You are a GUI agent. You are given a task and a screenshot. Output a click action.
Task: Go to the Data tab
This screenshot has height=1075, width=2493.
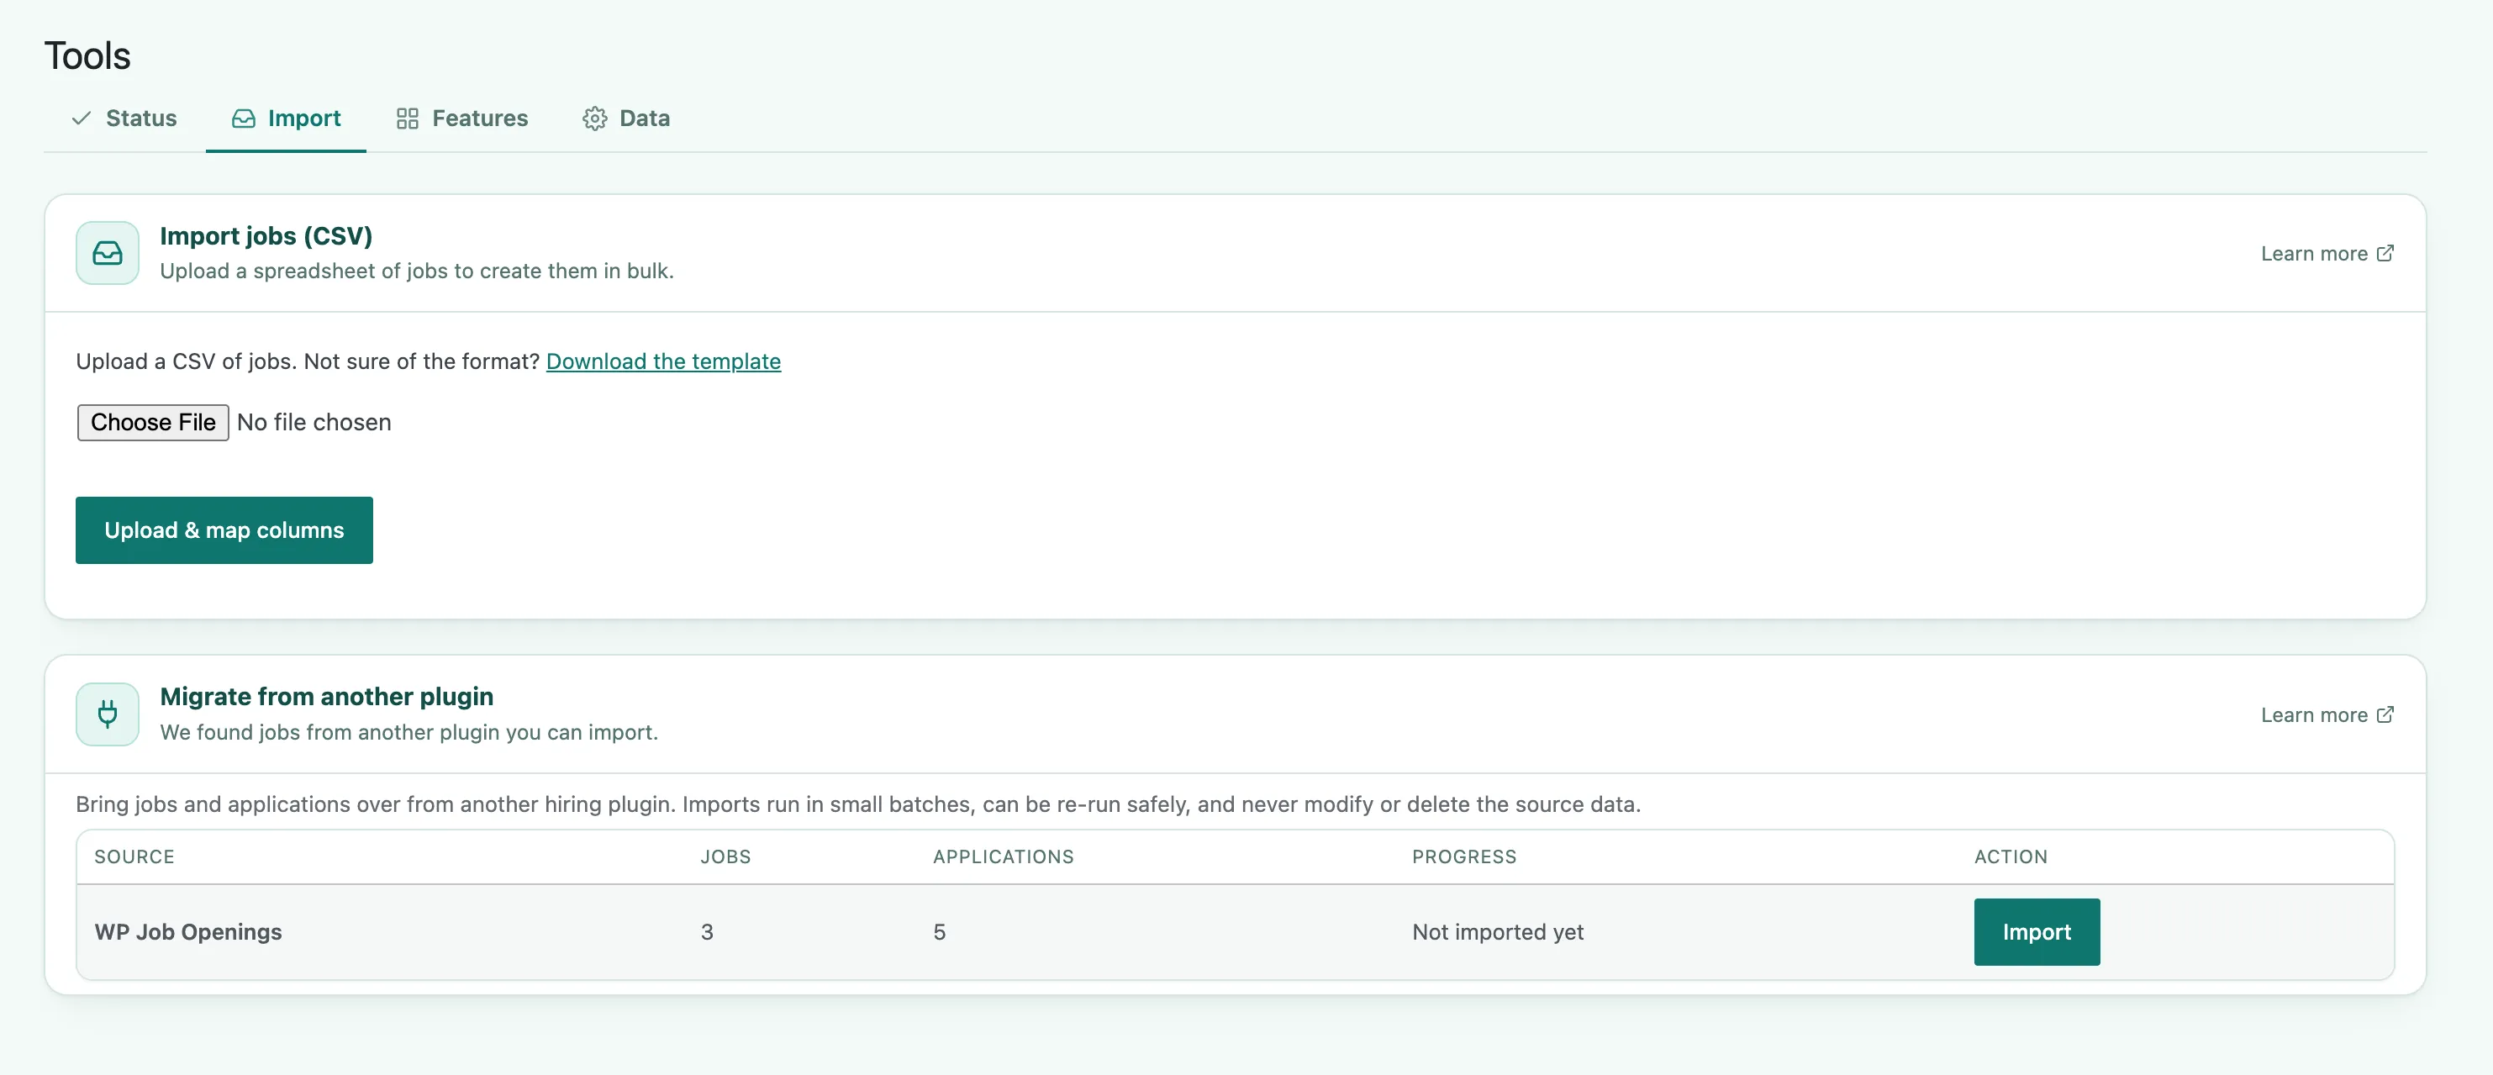pos(626,118)
